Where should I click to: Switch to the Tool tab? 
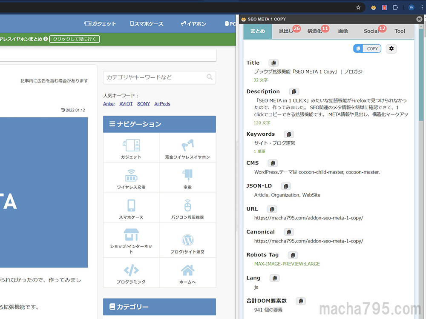400,31
